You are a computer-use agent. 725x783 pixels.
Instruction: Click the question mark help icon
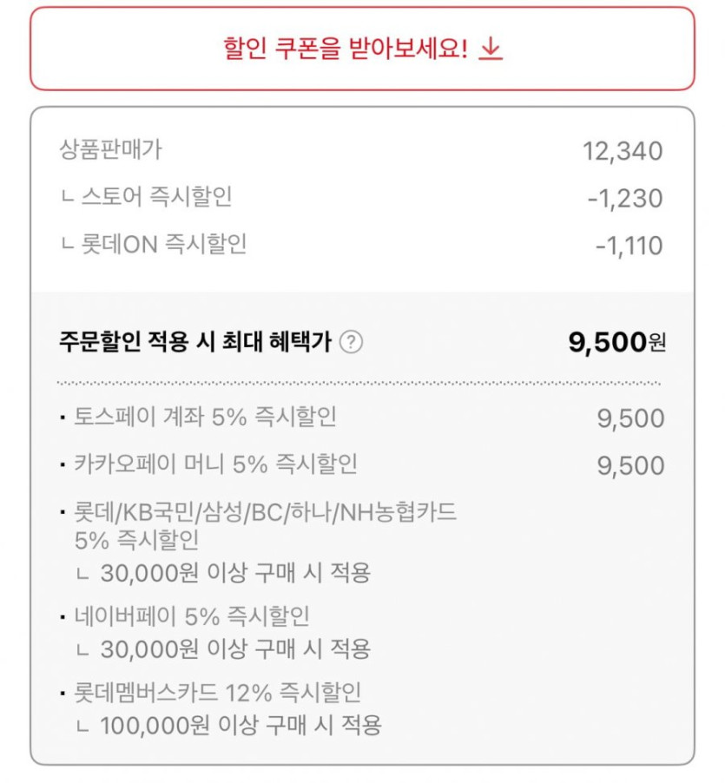pos(352,342)
